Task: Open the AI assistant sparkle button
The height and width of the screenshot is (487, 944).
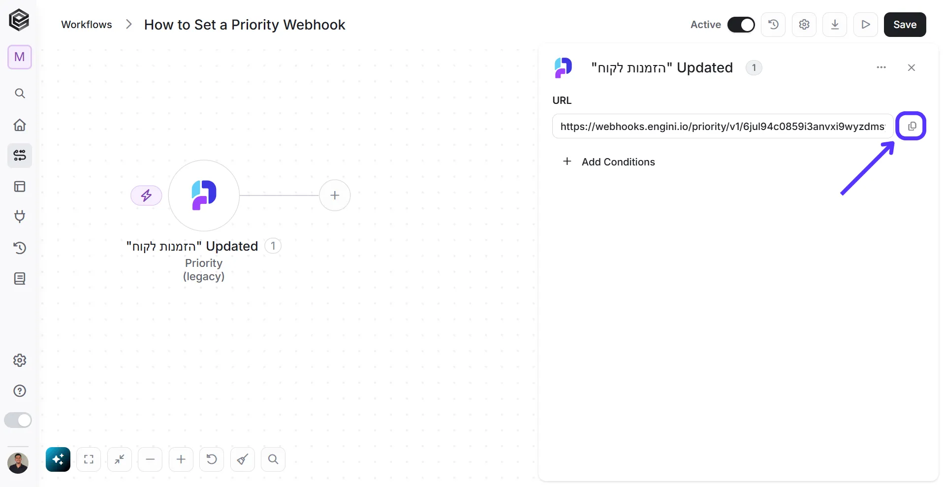Action: (x=58, y=459)
